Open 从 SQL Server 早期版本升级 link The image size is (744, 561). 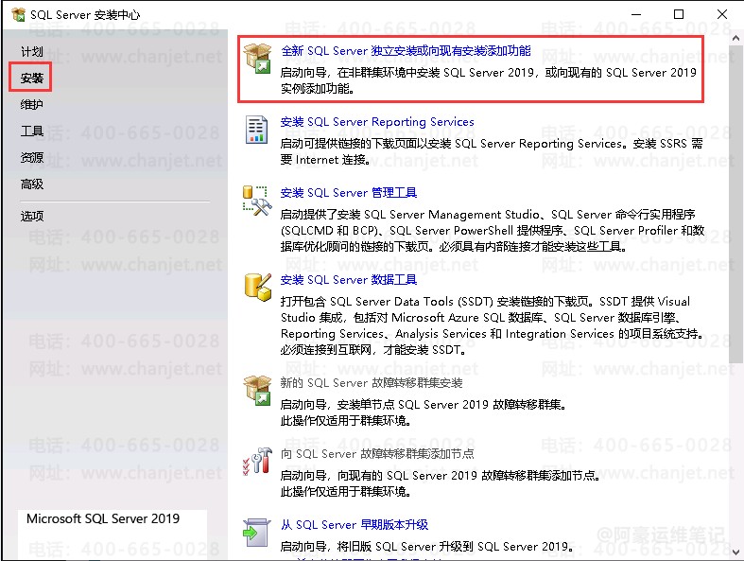point(355,525)
